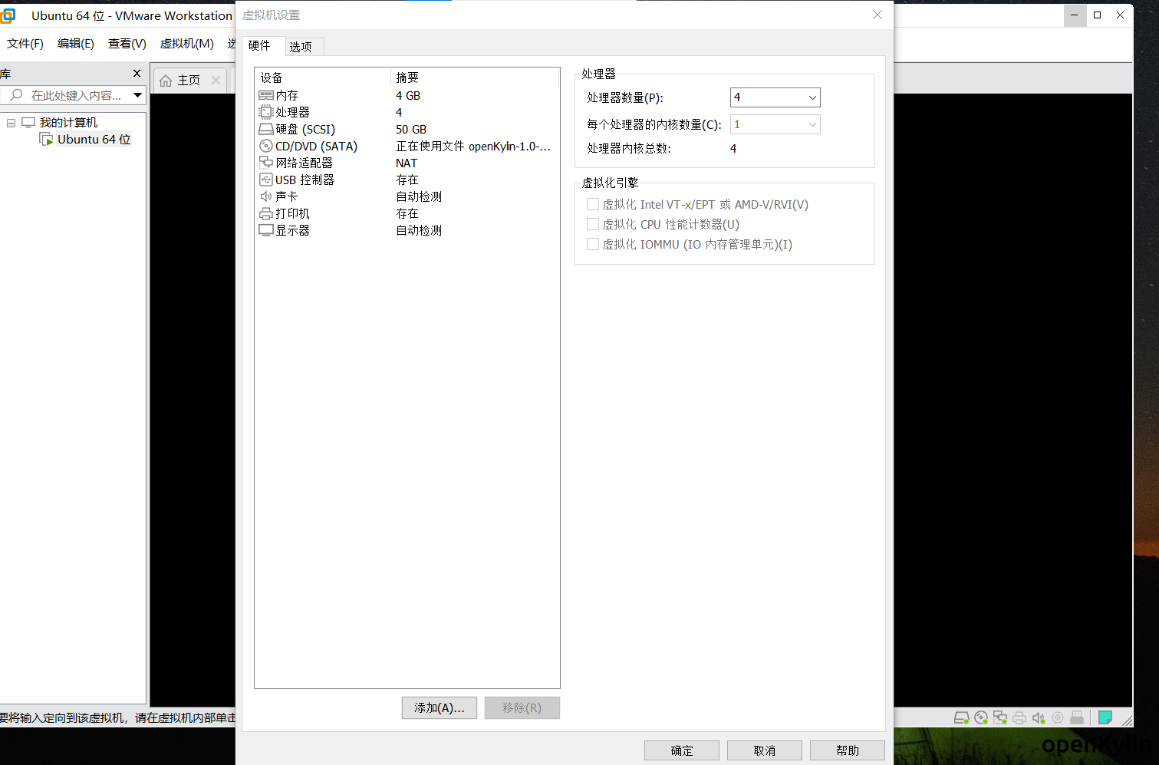Open the 编辑(E) menu
This screenshot has height=765, width=1159.
[75, 44]
